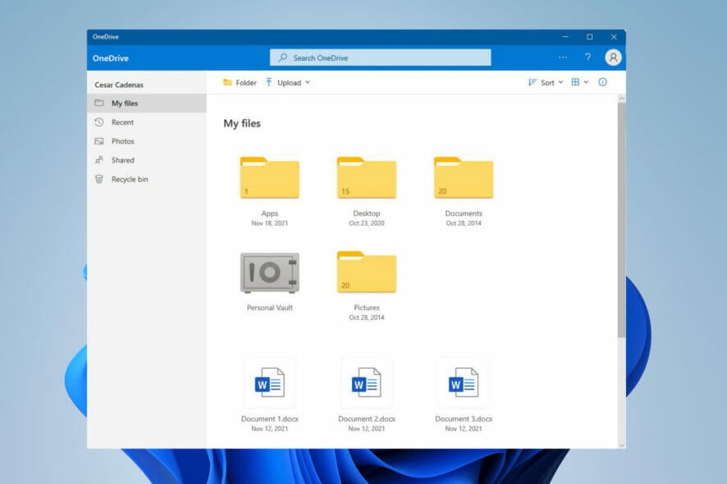Click the account profile avatar icon

(x=613, y=57)
